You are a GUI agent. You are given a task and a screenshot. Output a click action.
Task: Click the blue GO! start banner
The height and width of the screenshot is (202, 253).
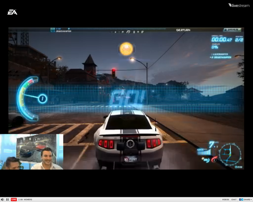pyautogui.click(x=127, y=98)
